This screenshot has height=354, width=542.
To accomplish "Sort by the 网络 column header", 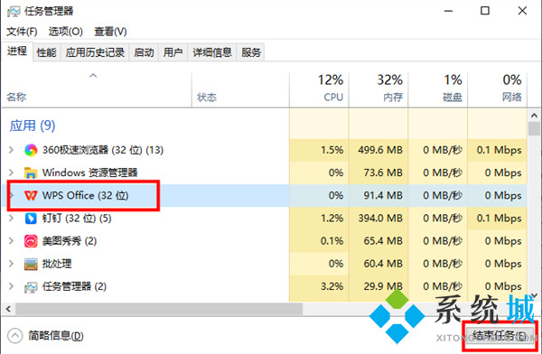I will click(x=498, y=89).
